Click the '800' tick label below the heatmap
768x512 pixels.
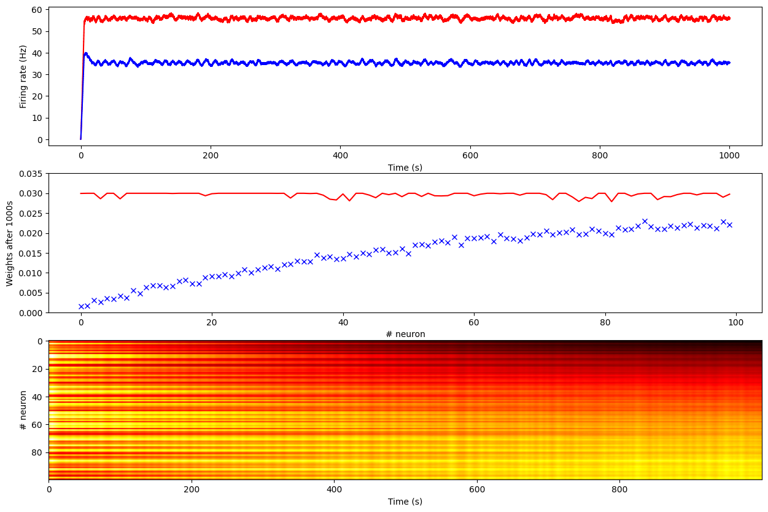pos(619,489)
